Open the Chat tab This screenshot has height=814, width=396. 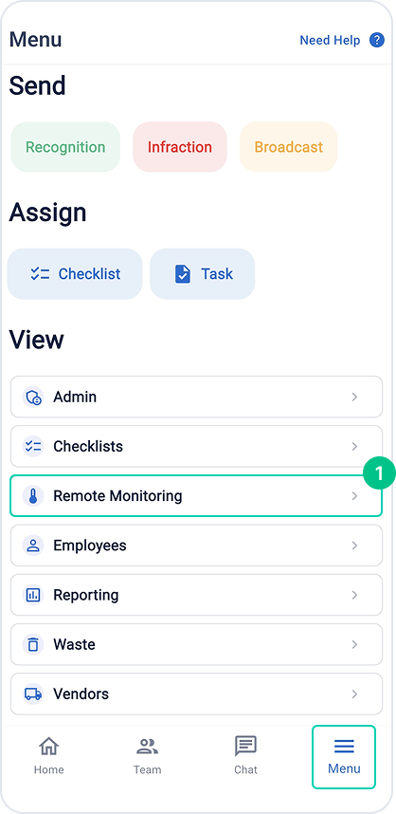tap(245, 756)
